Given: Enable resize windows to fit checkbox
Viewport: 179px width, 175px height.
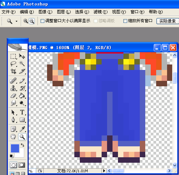Looking at the screenshot, I should pos(42,21).
